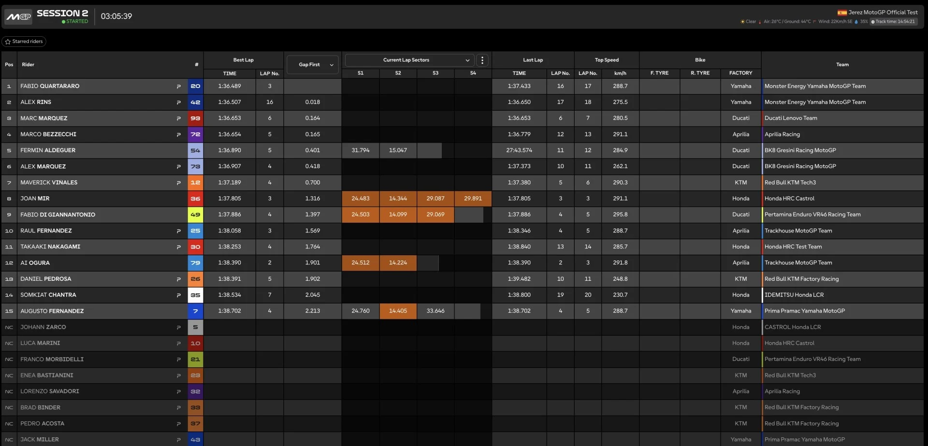Click the Ducati Lenovo Team name
Screen dimensions: 928x446
(791, 118)
